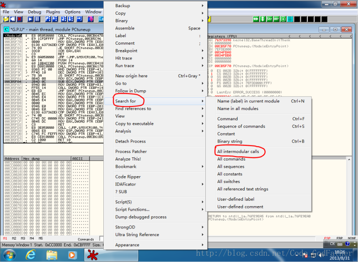Image resolution: width=358 pixels, height=262 pixels.
Task: Choose All intermodular calls
Action: click(238, 152)
